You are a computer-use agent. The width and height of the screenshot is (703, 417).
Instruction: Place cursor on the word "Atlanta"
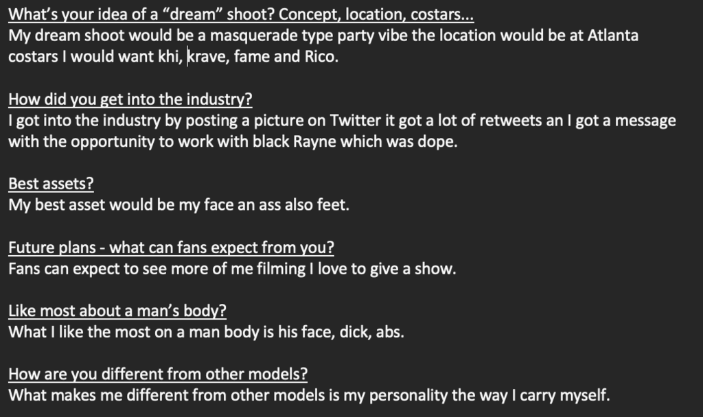tap(612, 36)
